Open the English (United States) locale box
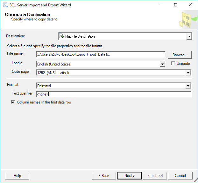The width and height of the screenshot is (198, 183). 101,64
